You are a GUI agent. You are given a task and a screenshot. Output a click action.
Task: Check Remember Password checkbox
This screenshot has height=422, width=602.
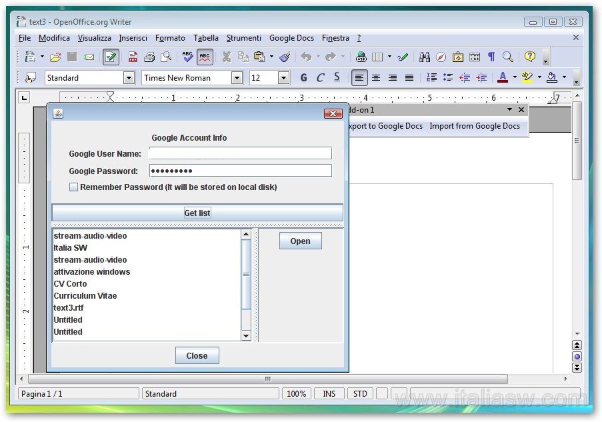tap(73, 187)
